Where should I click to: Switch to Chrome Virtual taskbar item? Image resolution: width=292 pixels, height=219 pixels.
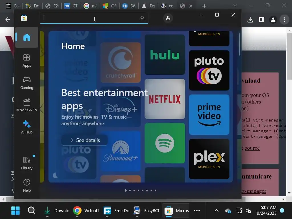point(86,211)
